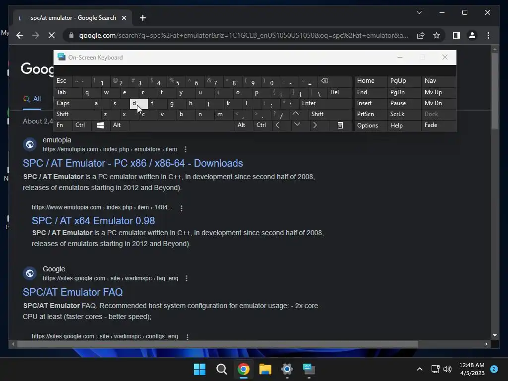Viewport: 508px width, 381px height.
Task: Open Windows Search from the taskbar
Action: point(222,369)
